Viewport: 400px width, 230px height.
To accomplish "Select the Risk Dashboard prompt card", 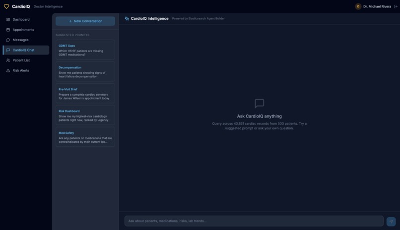I will [85, 115].
